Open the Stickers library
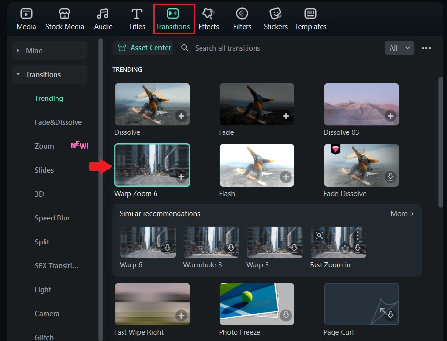This screenshot has width=447, height=341. coord(275,19)
